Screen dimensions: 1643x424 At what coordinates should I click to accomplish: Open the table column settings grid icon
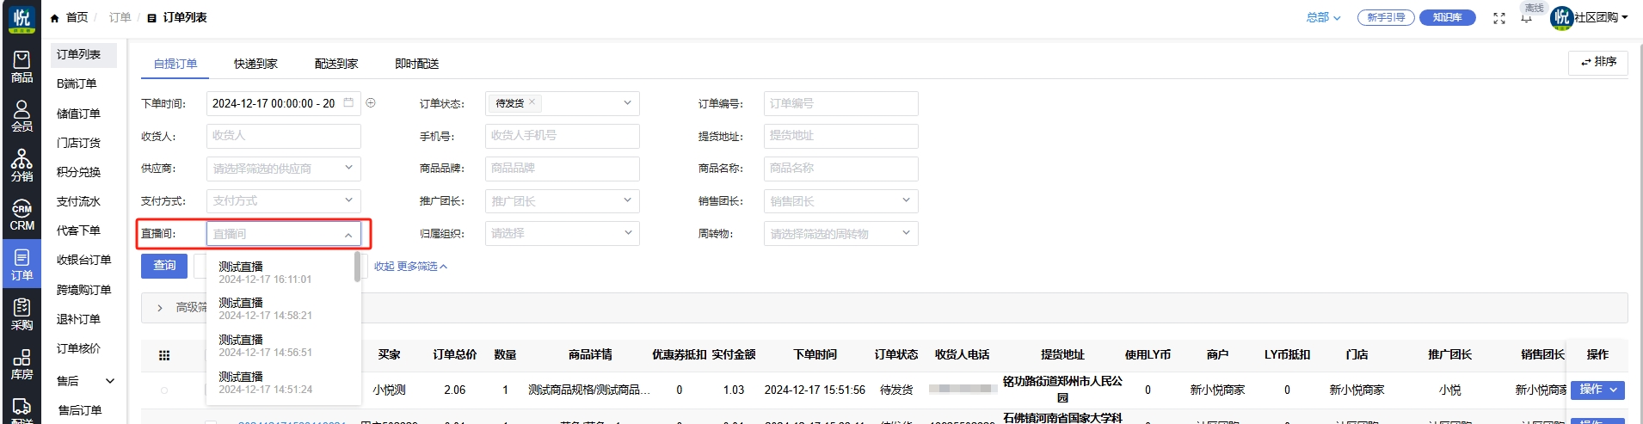(164, 355)
